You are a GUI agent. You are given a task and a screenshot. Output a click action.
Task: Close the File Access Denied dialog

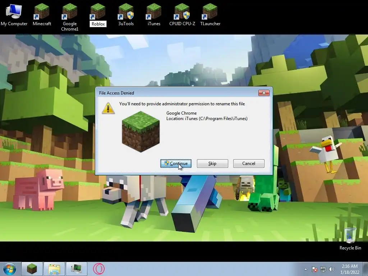(x=264, y=93)
